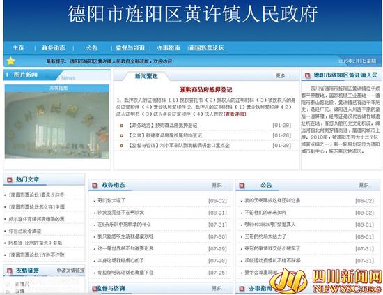Image resolution: width=383 pixels, height=295 pixels.
Task: Open the 【监督与咨询】刘小军率队 news item
Action: click(x=178, y=146)
